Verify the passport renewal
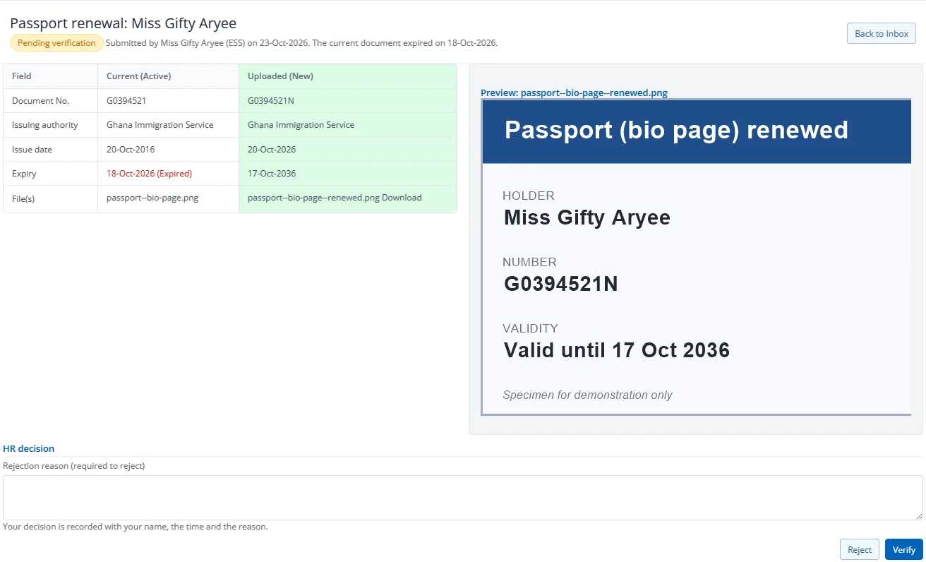The height and width of the screenshot is (562, 926). [903, 550]
